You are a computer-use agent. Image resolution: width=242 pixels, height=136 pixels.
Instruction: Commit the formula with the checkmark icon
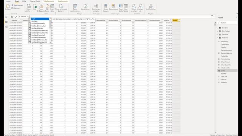(x=16, y=17)
